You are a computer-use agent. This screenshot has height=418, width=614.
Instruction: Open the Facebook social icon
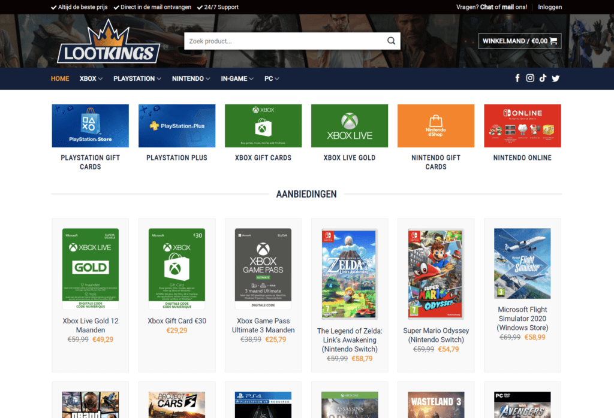(x=517, y=78)
